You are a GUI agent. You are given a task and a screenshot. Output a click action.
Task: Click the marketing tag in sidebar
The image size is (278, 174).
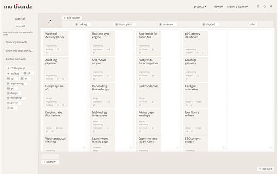click(16, 98)
